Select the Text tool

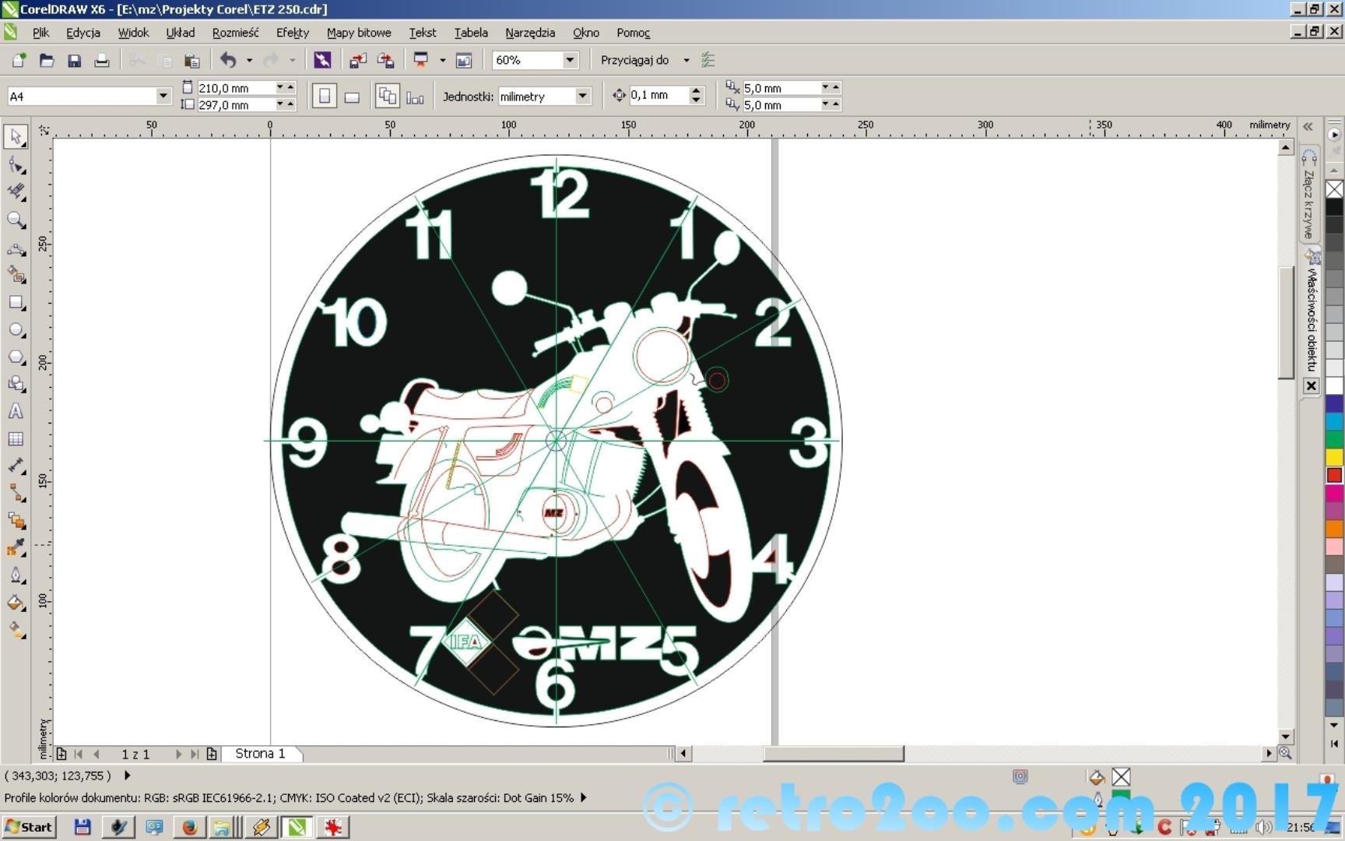click(x=16, y=412)
